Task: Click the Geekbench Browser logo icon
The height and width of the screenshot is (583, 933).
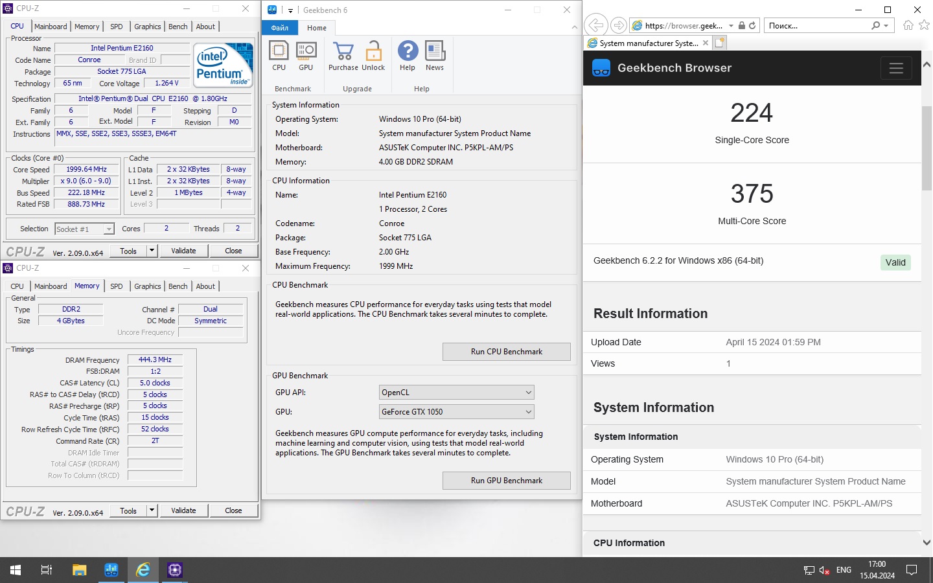Action: click(601, 68)
